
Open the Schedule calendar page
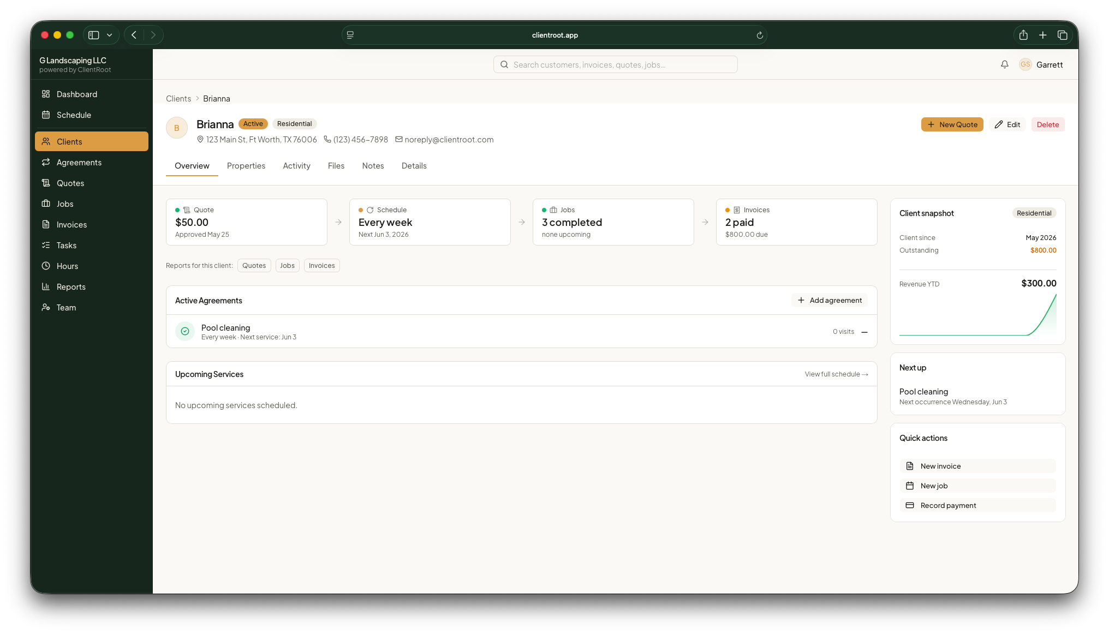91,115
